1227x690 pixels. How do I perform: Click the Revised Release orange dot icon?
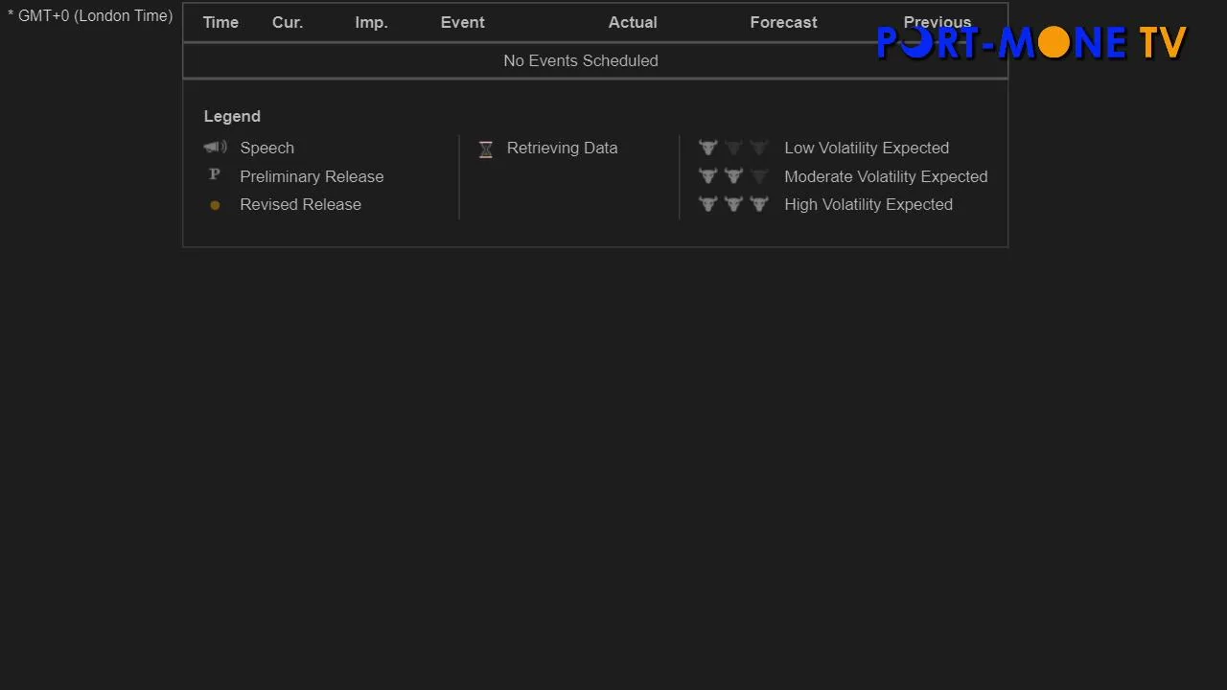[x=215, y=205]
